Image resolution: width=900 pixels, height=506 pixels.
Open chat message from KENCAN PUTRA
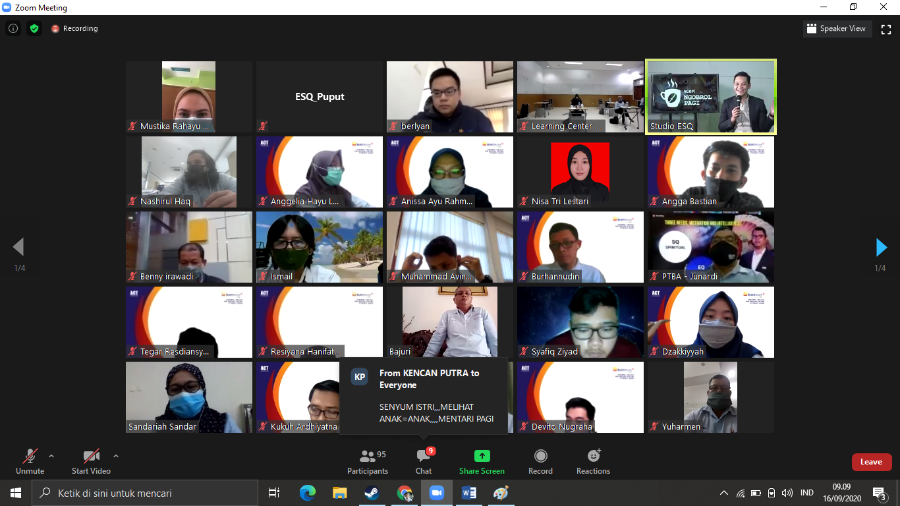coord(424,395)
